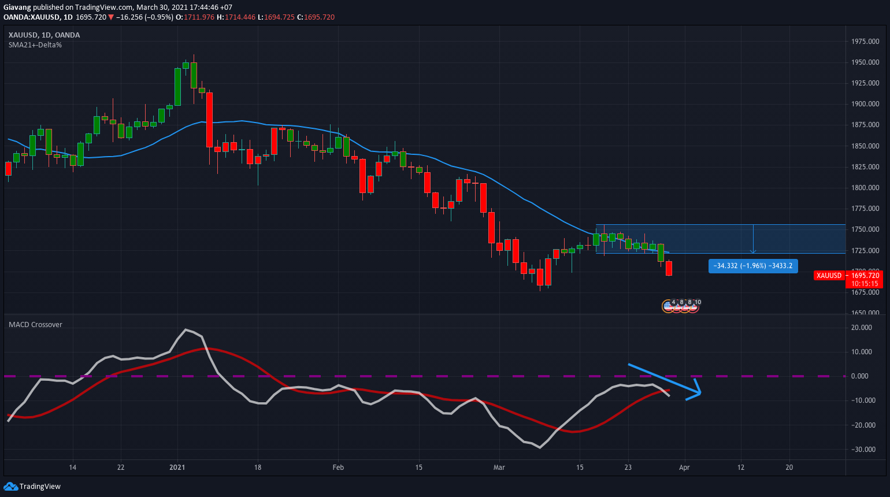This screenshot has width=890, height=497.
Task: Click the TradingView logo icon
Action: pyautogui.click(x=11, y=486)
